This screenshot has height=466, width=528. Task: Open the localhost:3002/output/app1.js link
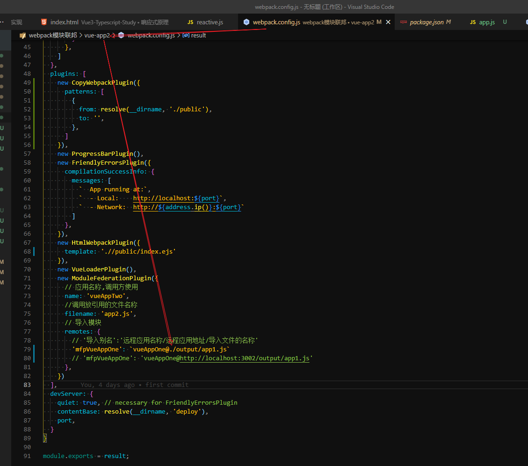tap(245, 358)
